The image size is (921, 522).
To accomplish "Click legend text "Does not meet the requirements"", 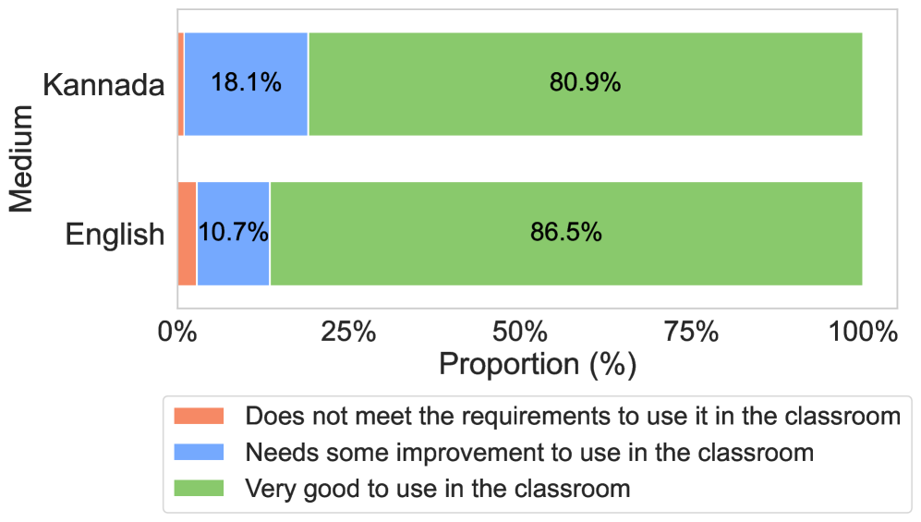I will pyautogui.click(x=572, y=417).
